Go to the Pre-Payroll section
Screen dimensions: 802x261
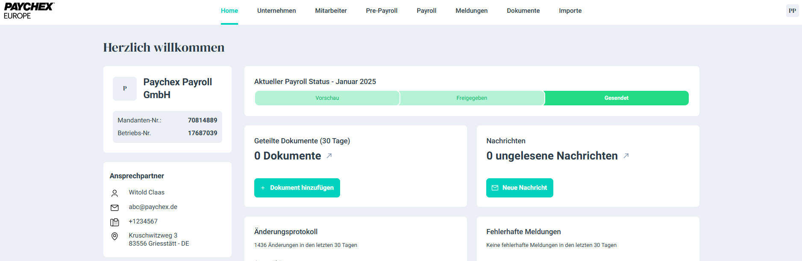pos(382,11)
